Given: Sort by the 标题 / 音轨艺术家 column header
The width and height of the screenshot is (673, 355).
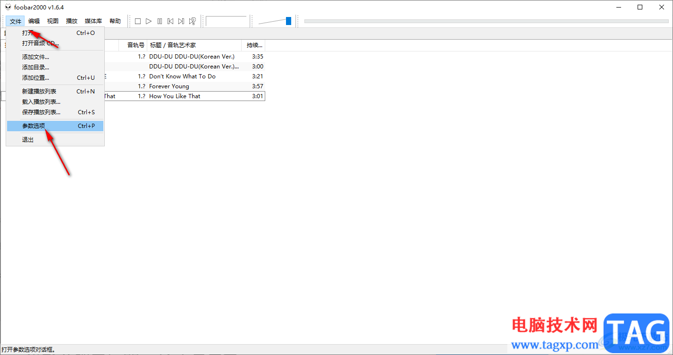Looking at the screenshot, I should tap(194, 45).
